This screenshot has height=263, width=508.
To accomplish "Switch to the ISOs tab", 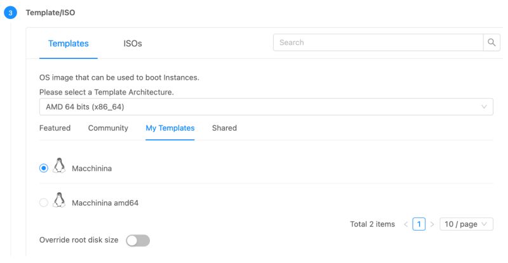I will coord(133,43).
